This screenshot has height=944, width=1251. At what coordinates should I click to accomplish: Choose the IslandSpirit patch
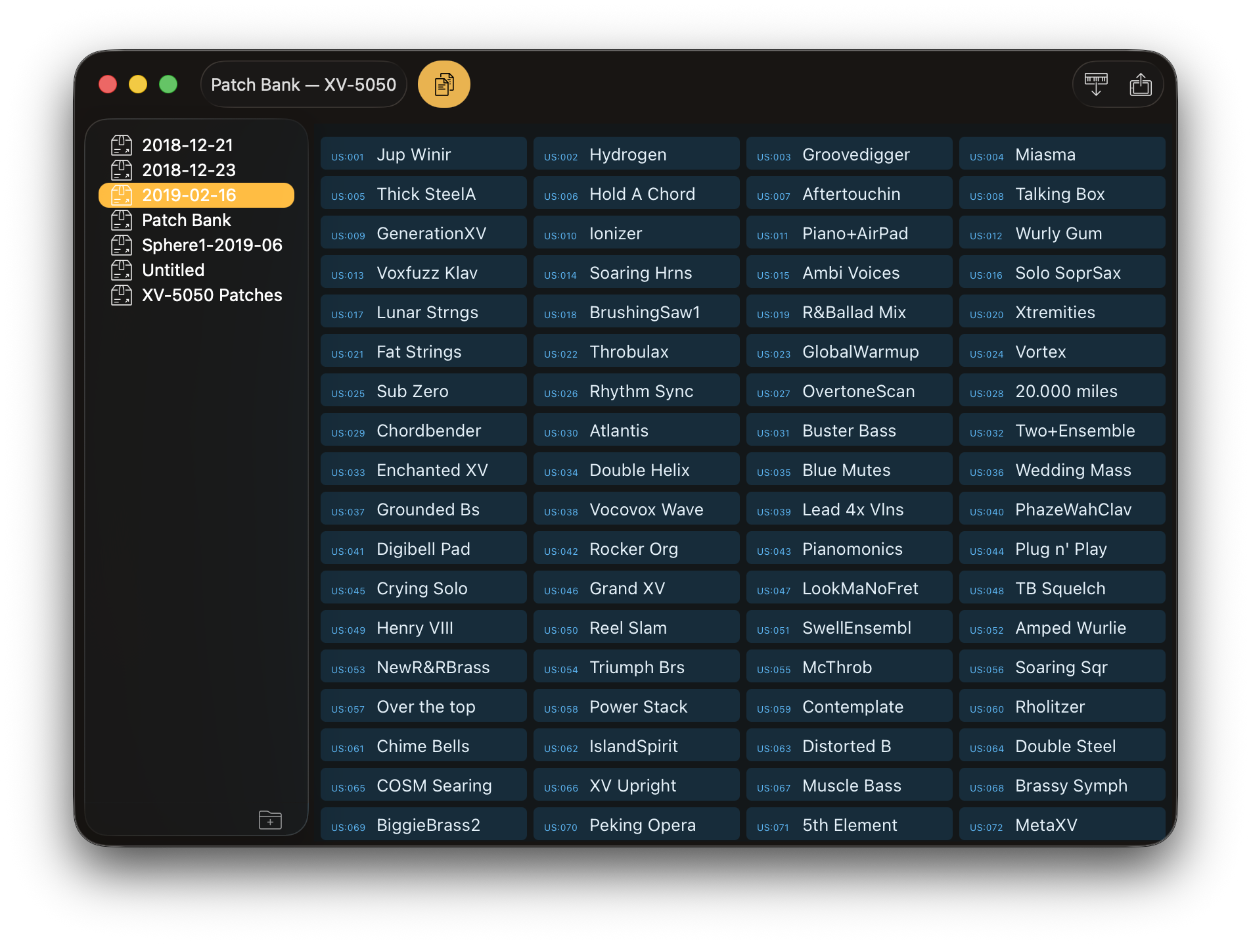click(x=637, y=745)
